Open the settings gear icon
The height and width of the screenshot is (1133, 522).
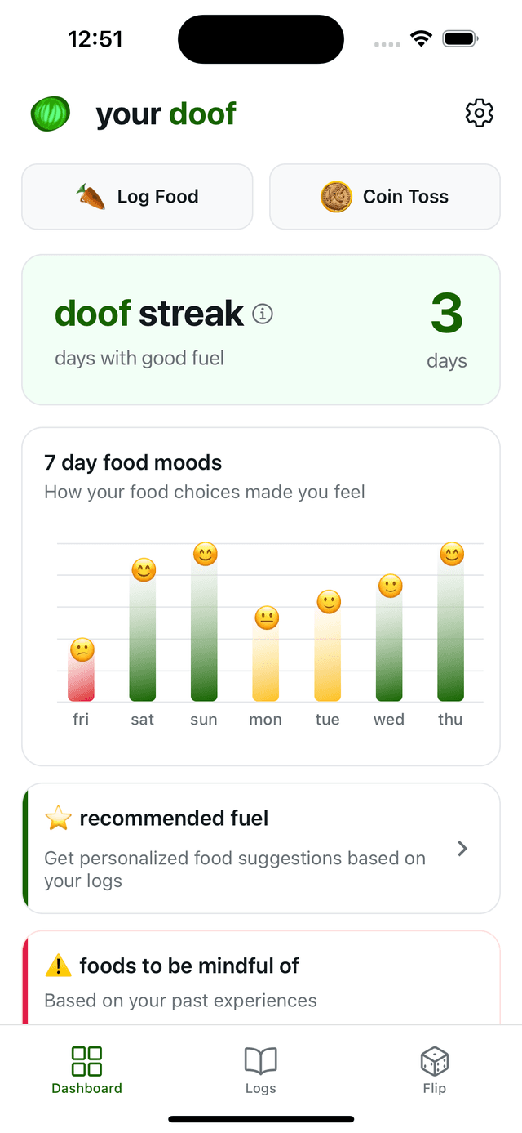tap(479, 114)
